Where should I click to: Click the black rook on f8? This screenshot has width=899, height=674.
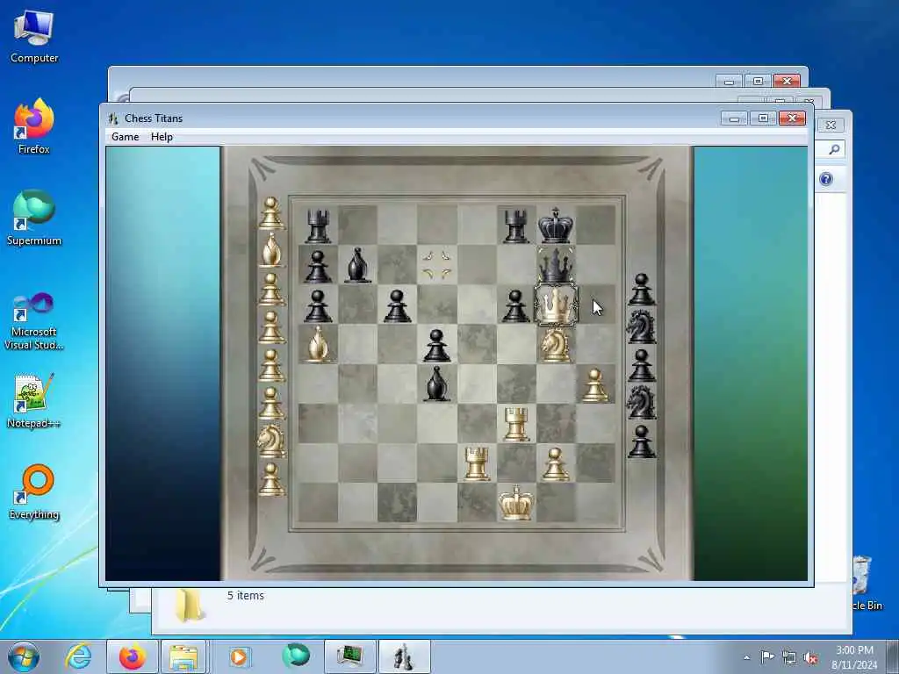[x=516, y=226]
